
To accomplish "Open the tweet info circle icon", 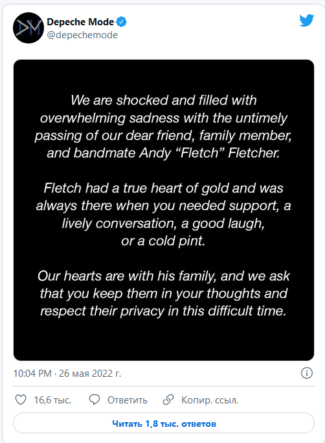I will 307,373.
